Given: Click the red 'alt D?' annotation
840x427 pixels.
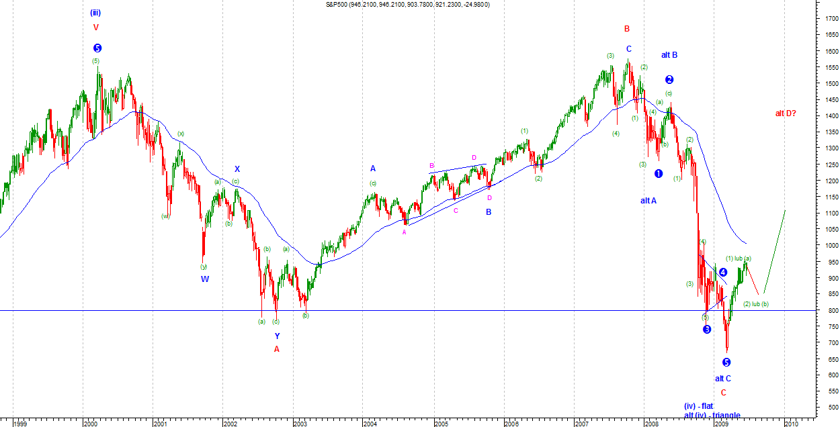Looking at the screenshot, I should pyautogui.click(x=786, y=113).
